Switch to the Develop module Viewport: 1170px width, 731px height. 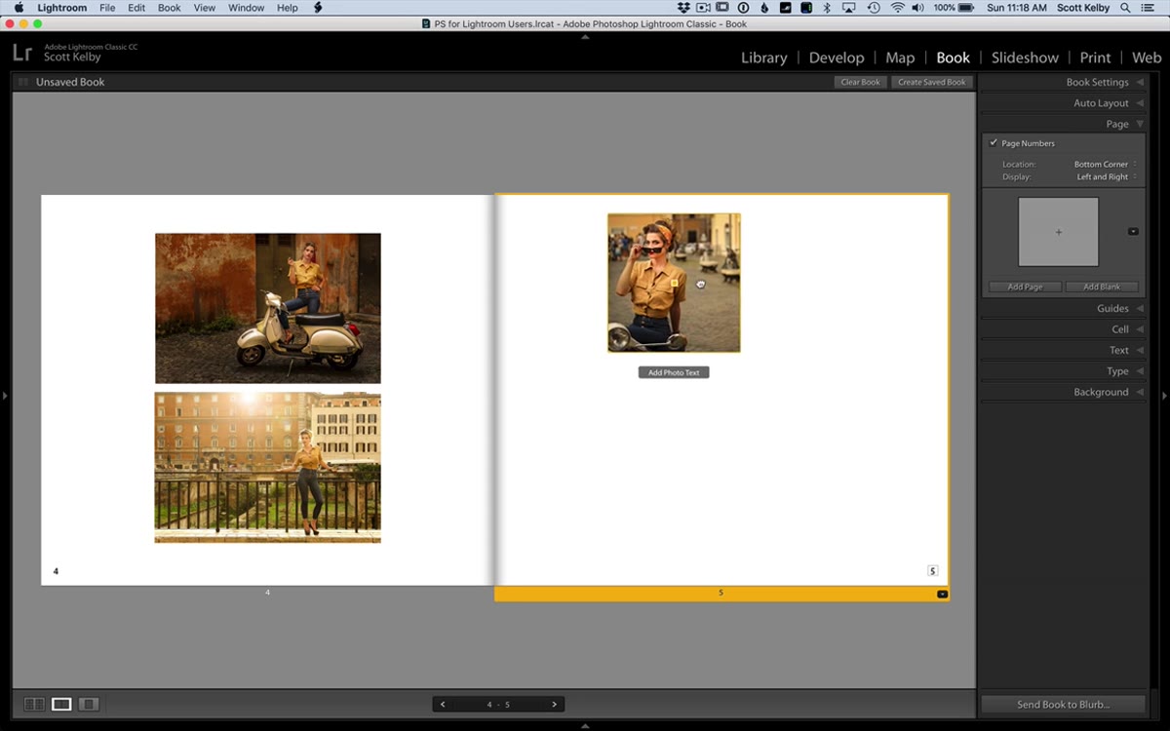coord(837,58)
